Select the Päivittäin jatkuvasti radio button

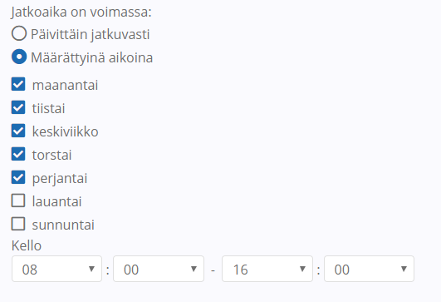tap(19, 33)
